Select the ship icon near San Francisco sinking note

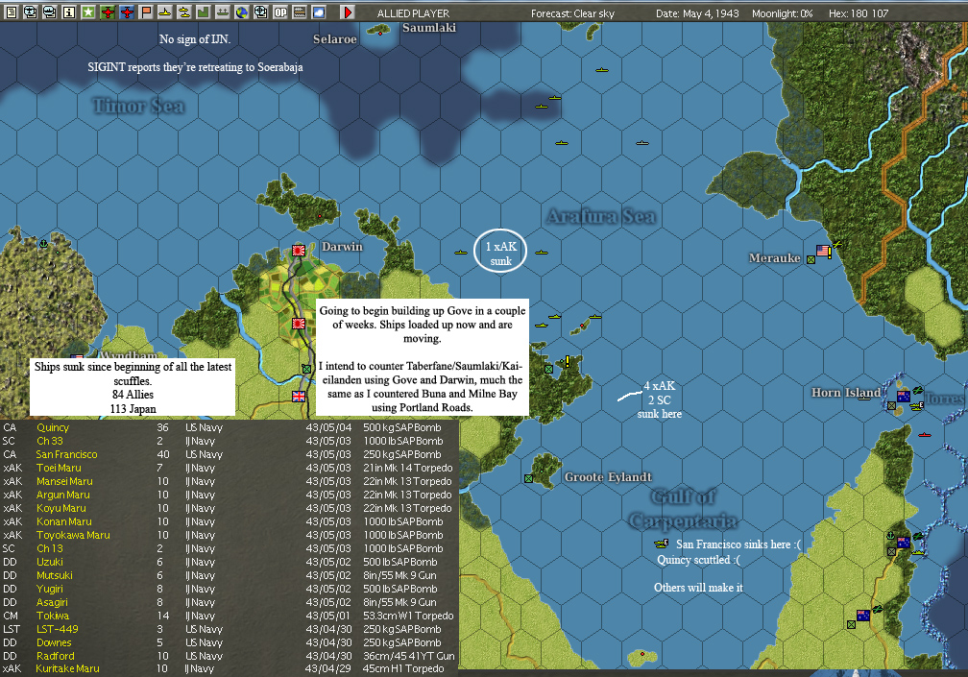(661, 544)
